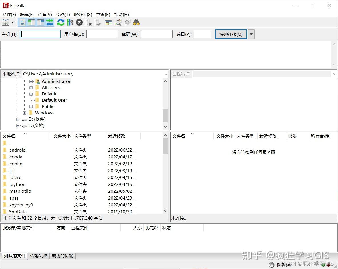
Task: Open the 传输(T) menu
Action: tap(63, 14)
